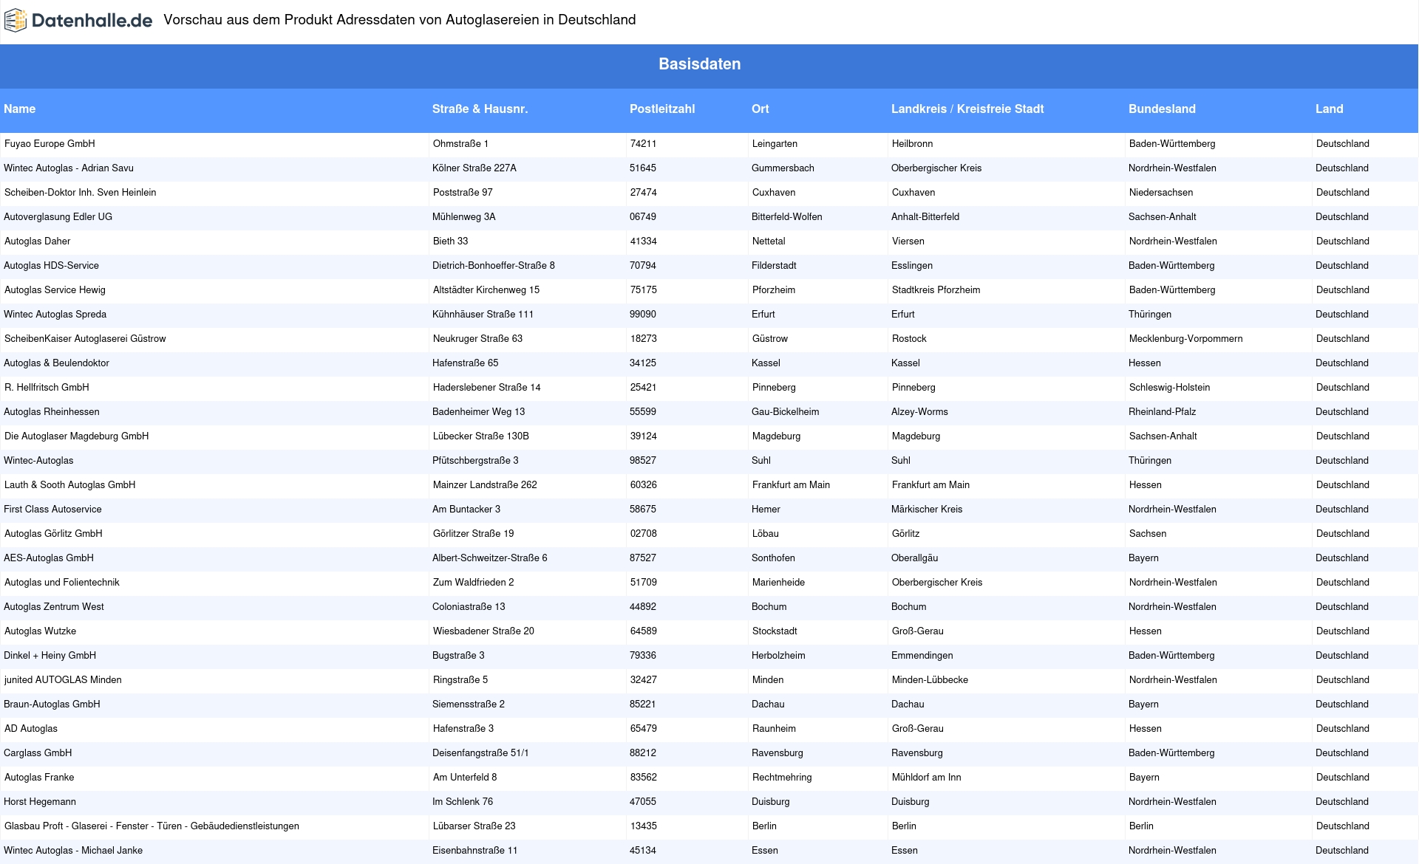
Task: Select ScheibenKaiser Autoglaserei Güstrow
Action: click(x=85, y=339)
